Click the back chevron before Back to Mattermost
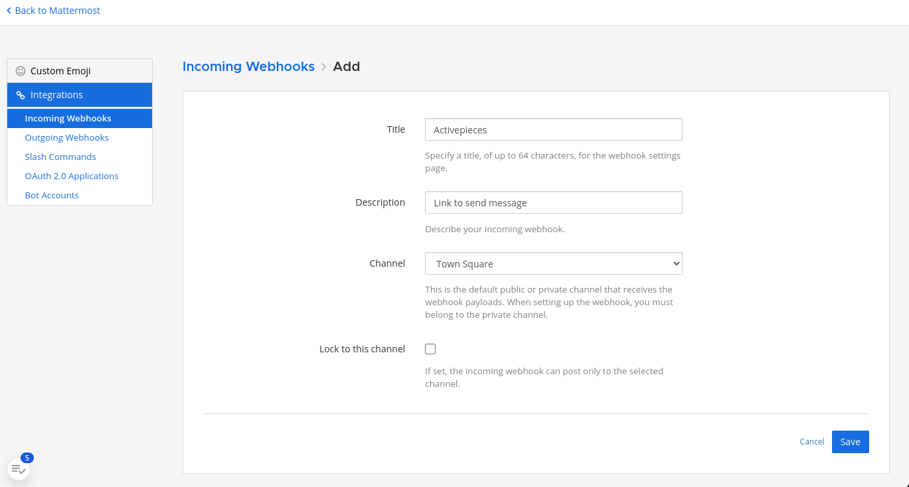The height and width of the screenshot is (487, 909). pos(9,10)
